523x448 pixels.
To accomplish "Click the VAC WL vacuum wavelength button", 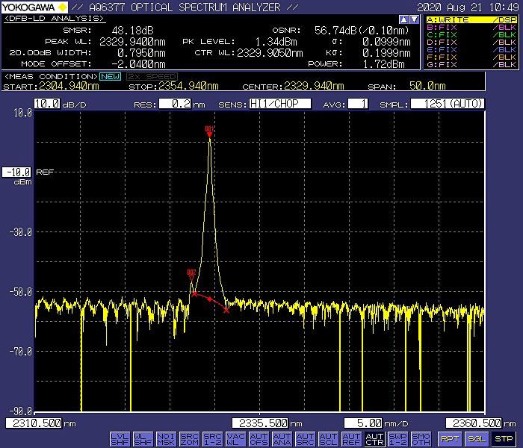I will pyautogui.click(x=235, y=439).
